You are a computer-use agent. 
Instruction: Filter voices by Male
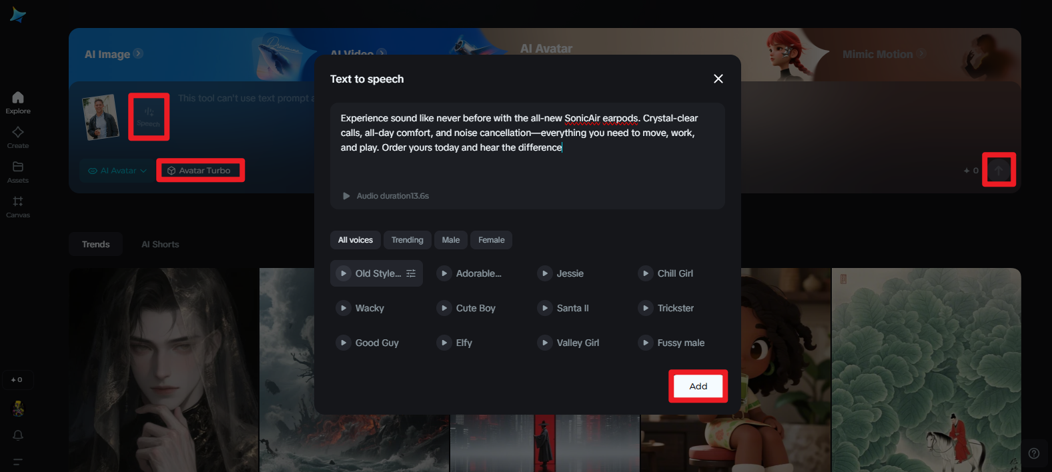pos(451,240)
